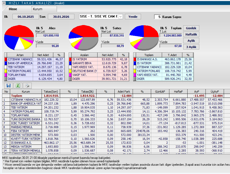The width and height of the screenshot is (230, 174).
Task: Switch to the Kurum tab
Action: click(44, 9)
